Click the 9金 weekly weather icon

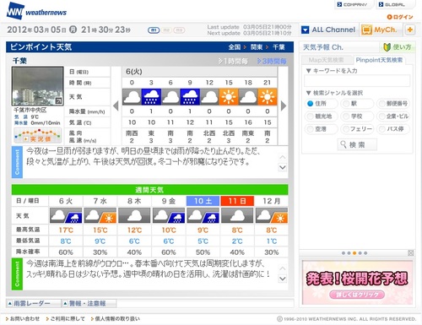[169, 215]
